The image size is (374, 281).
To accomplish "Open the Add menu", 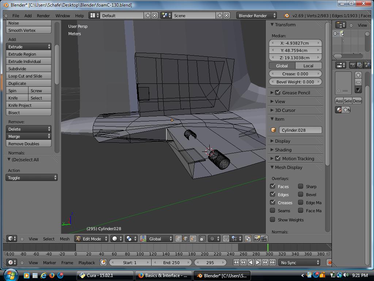I will (28, 15).
